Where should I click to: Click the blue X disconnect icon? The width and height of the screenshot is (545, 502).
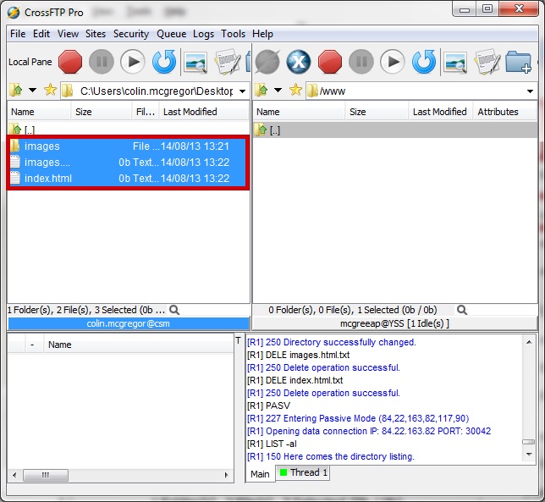(299, 62)
